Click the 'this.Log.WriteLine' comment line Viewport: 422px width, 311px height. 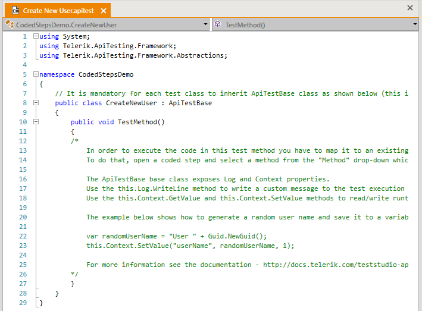click(245, 189)
